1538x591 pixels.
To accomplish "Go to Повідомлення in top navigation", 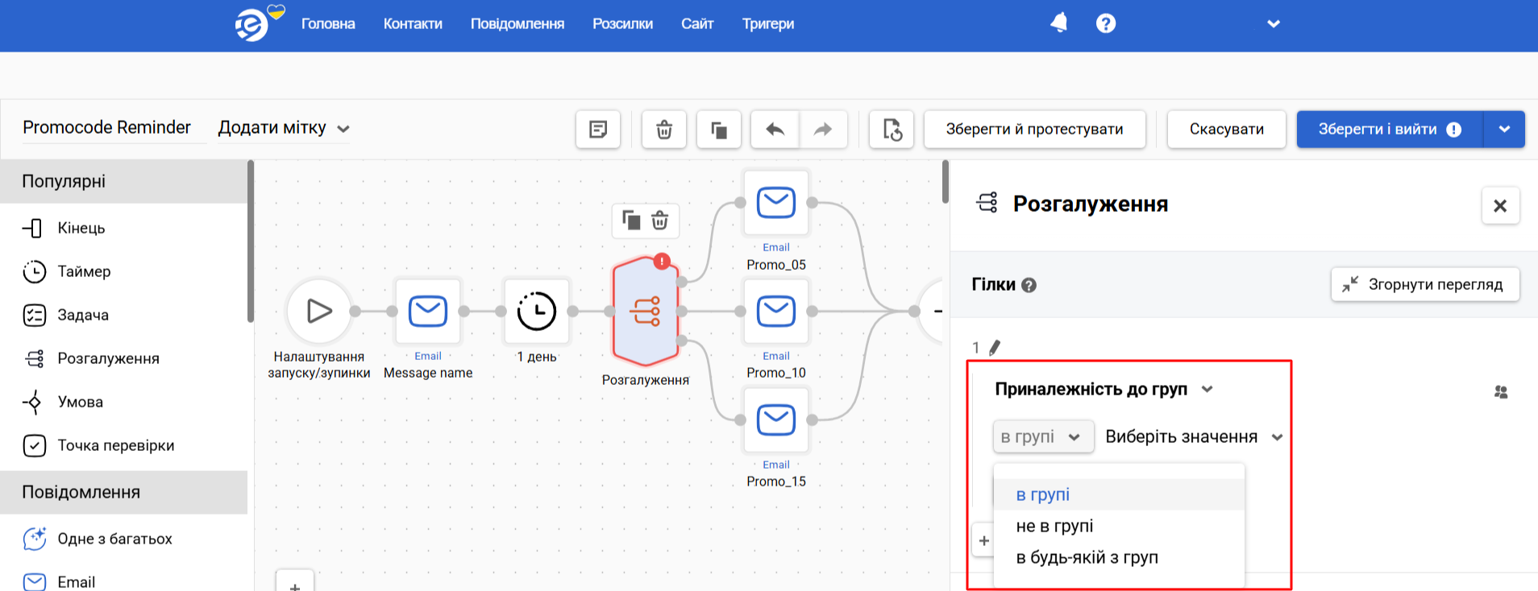I will pos(518,24).
